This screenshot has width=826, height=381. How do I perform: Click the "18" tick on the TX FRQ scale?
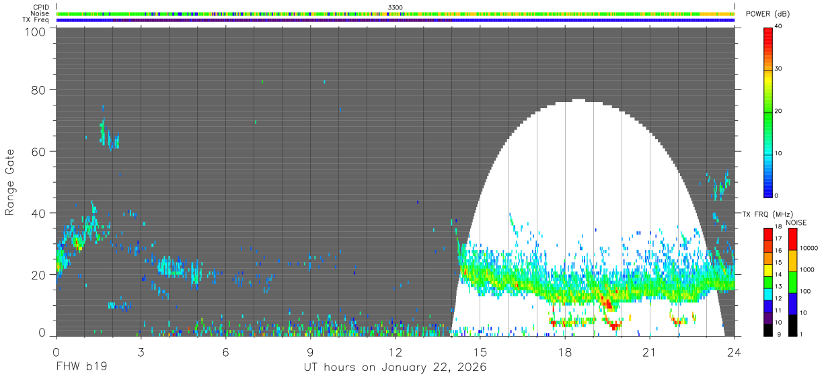778,227
